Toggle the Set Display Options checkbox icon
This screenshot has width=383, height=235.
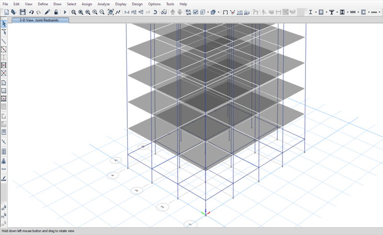point(195,12)
